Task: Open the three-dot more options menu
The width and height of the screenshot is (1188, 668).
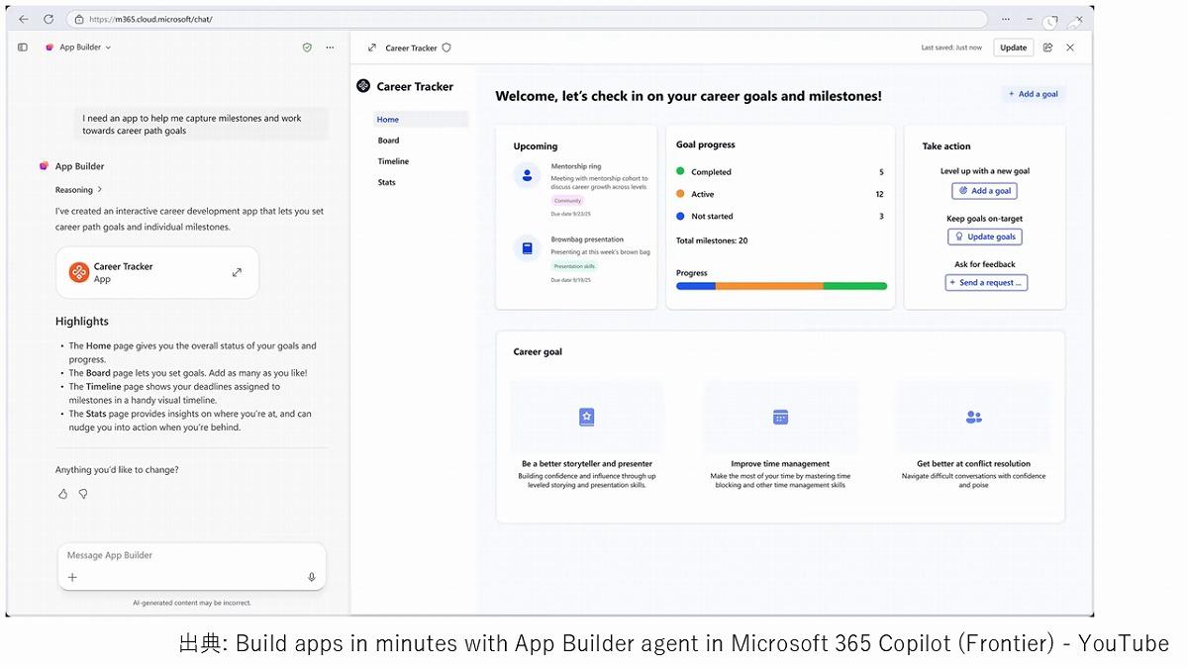Action: pyautogui.click(x=330, y=48)
